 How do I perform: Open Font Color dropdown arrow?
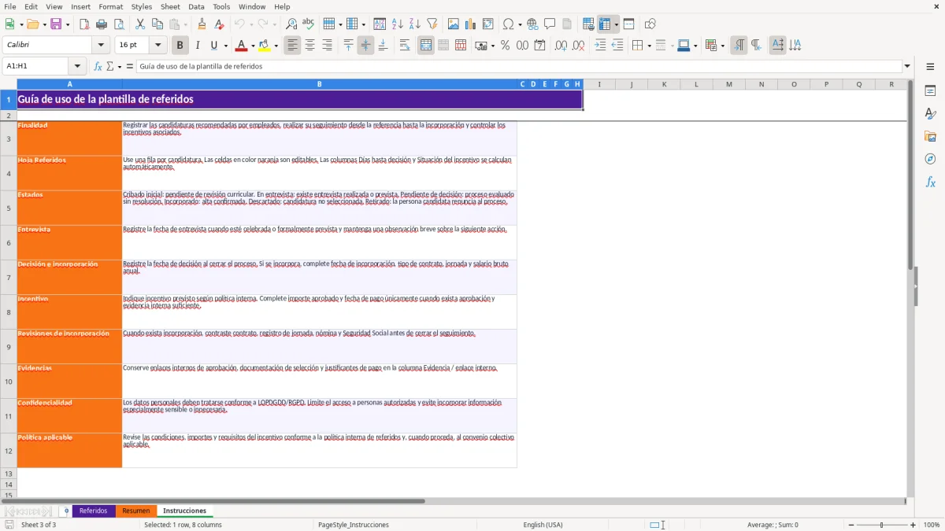(253, 46)
